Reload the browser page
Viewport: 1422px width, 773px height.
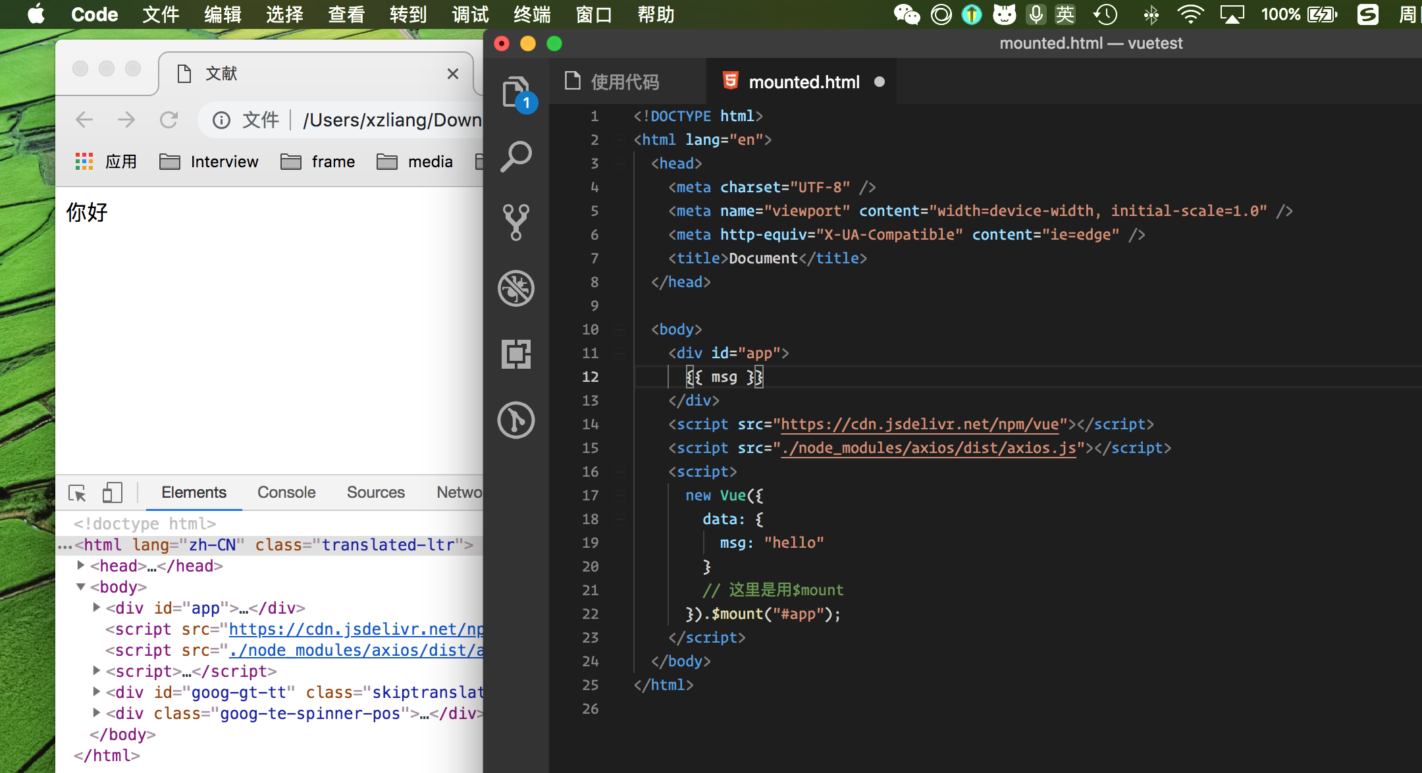point(169,120)
